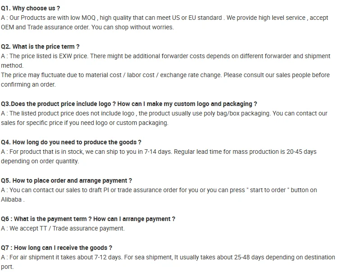This screenshot has width=337, height=272.
Task: Click the '7-14 days' shipping time text
Action: click(x=158, y=152)
